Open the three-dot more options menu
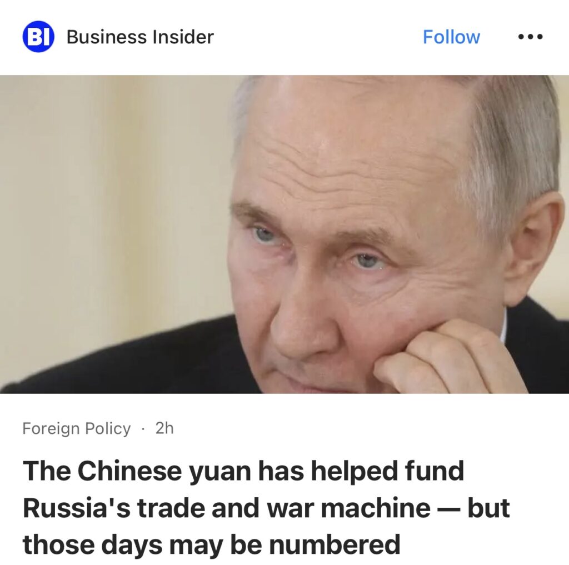The height and width of the screenshot is (565, 569). [x=531, y=37]
